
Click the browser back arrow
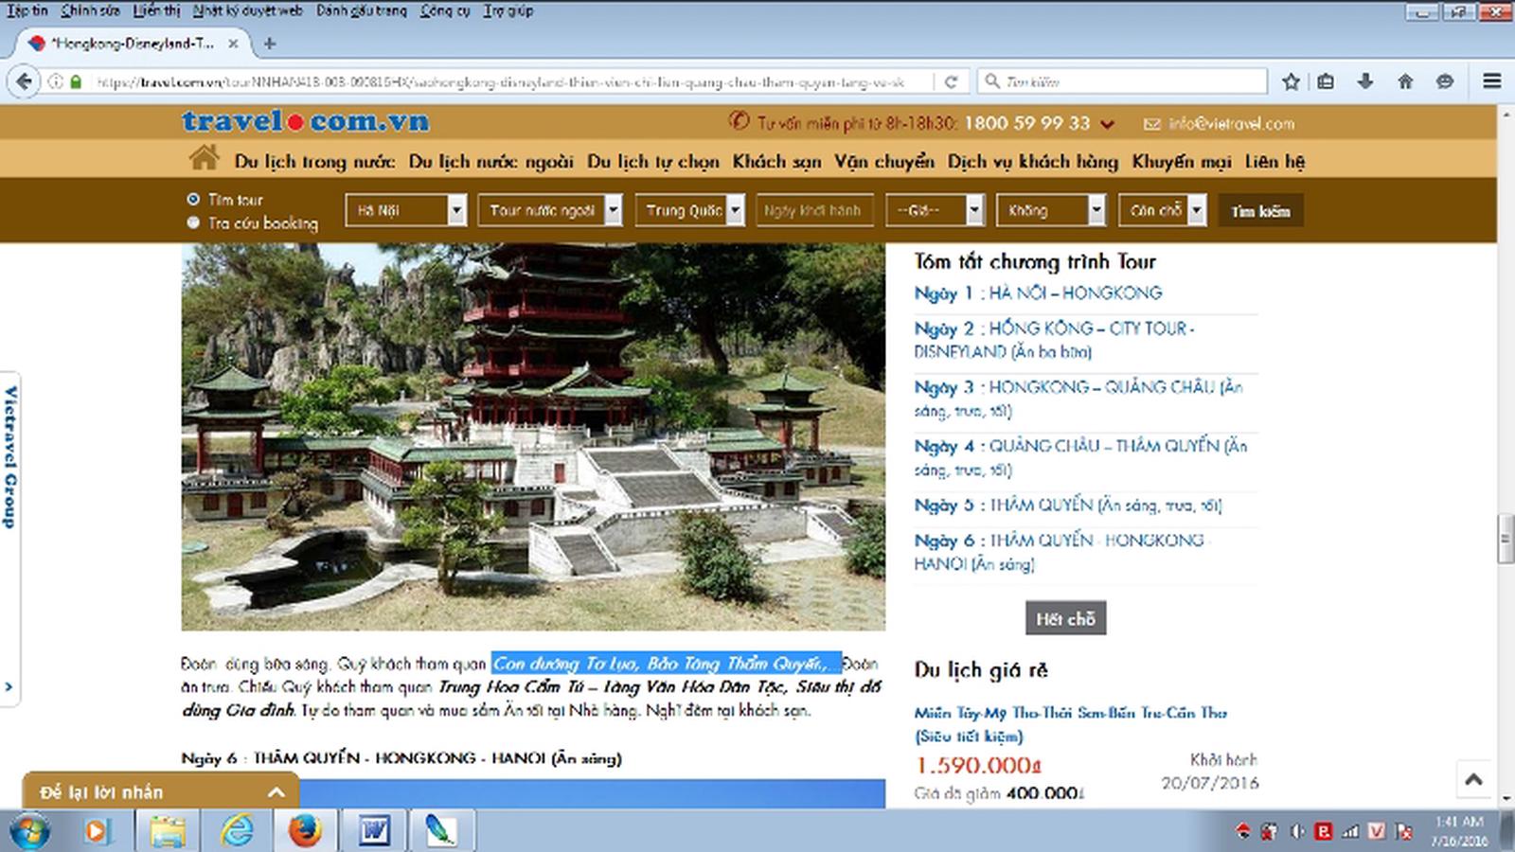point(25,81)
